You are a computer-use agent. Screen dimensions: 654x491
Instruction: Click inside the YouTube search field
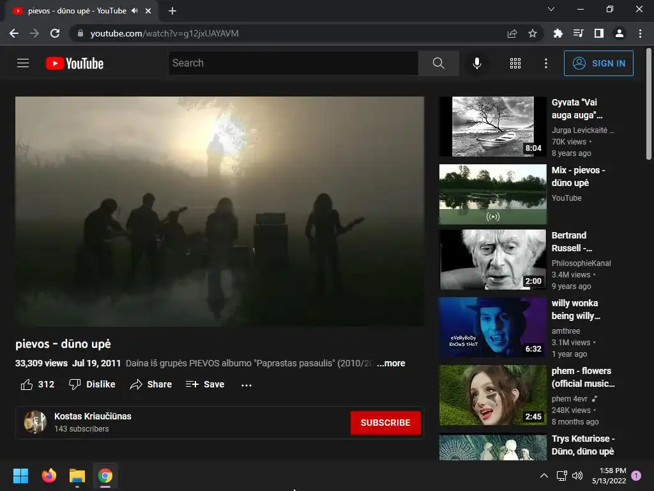pos(293,63)
